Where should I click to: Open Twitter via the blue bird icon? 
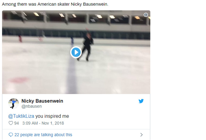click(141, 101)
